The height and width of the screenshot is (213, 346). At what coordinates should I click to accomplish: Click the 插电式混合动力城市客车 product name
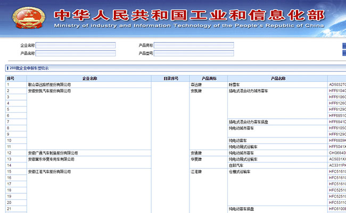coord(249,91)
